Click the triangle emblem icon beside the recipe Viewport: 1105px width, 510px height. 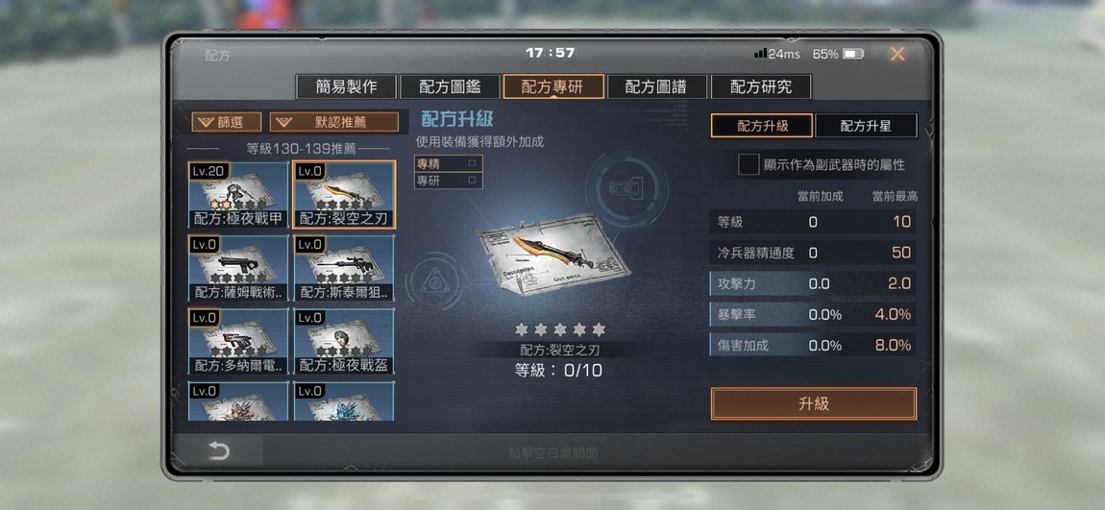click(431, 284)
